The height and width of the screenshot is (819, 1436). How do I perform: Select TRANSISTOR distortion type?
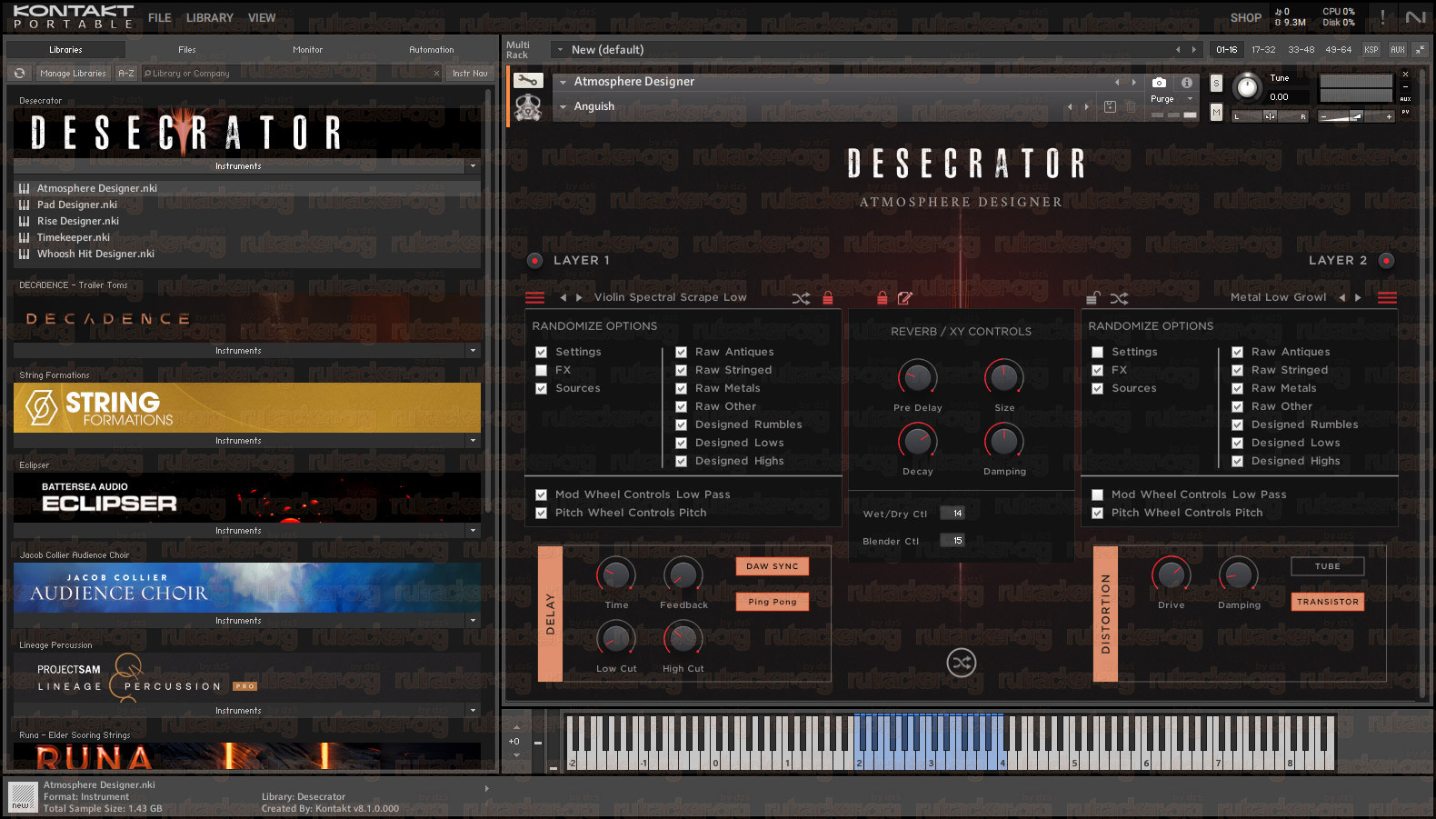(1328, 602)
